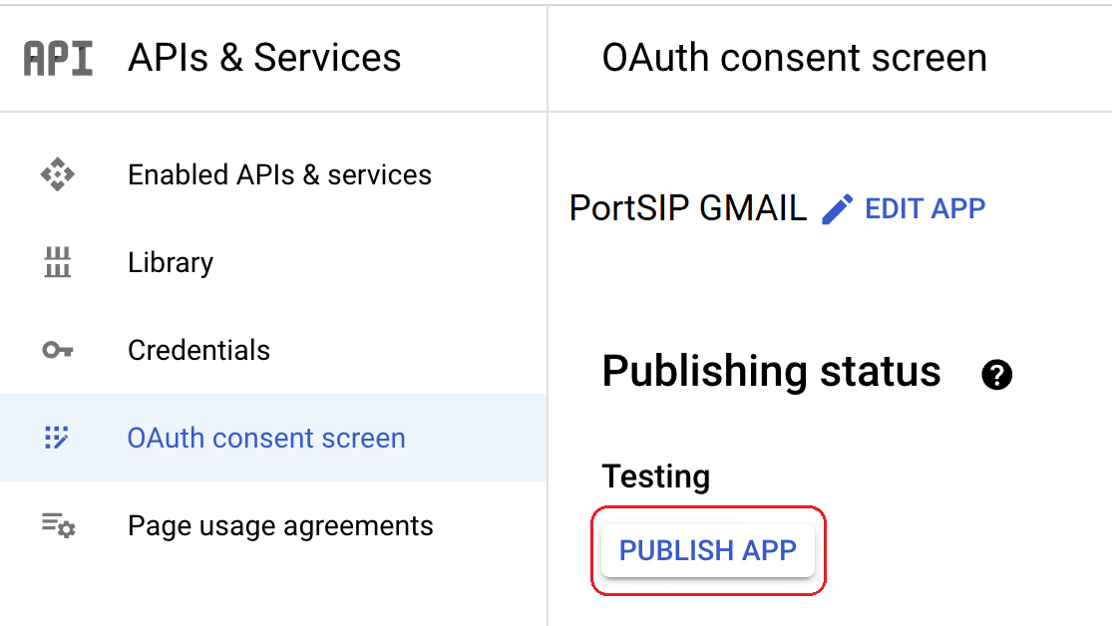Click the EDIT APP link
The height and width of the screenshot is (626, 1112).
pyautogui.click(x=925, y=209)
